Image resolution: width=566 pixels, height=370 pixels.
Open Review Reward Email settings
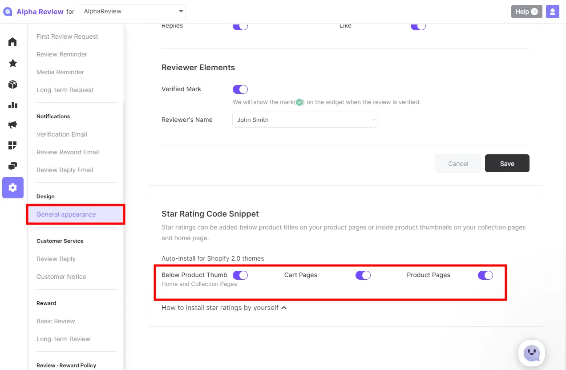pos(68,152)
